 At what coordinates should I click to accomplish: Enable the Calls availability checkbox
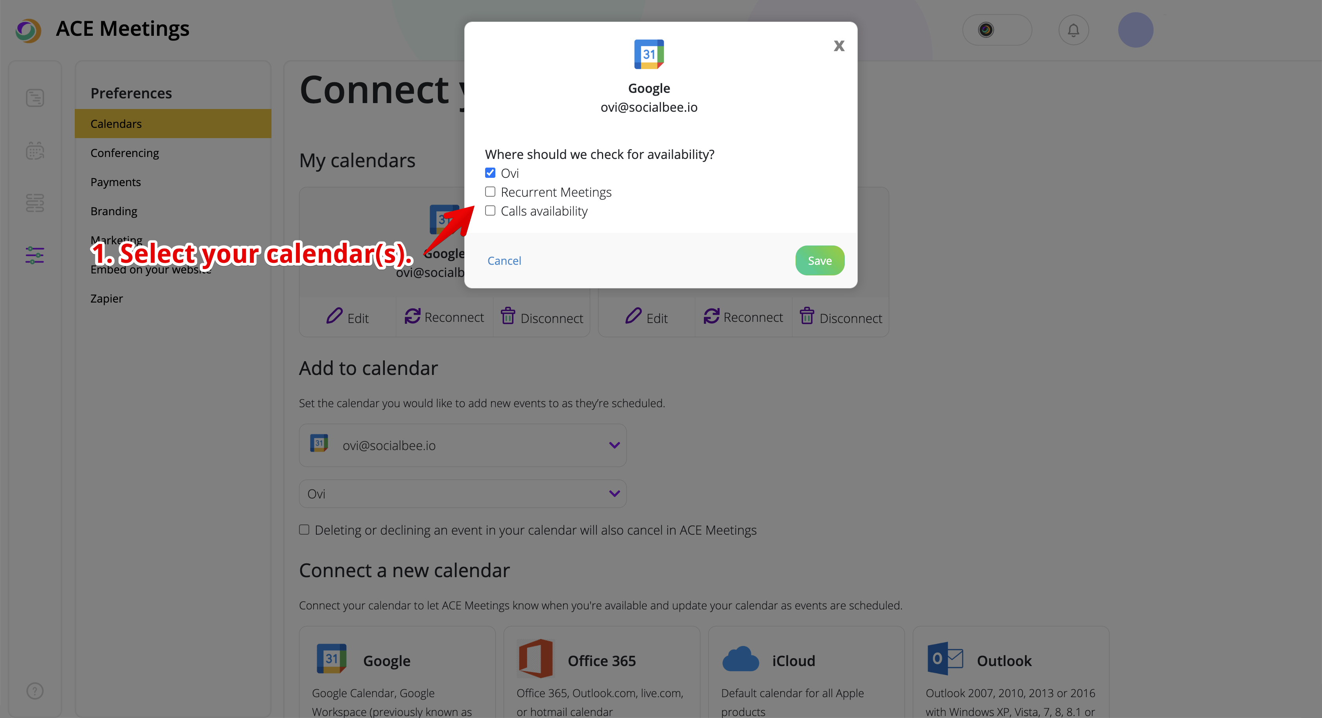(x=490, y=211)
